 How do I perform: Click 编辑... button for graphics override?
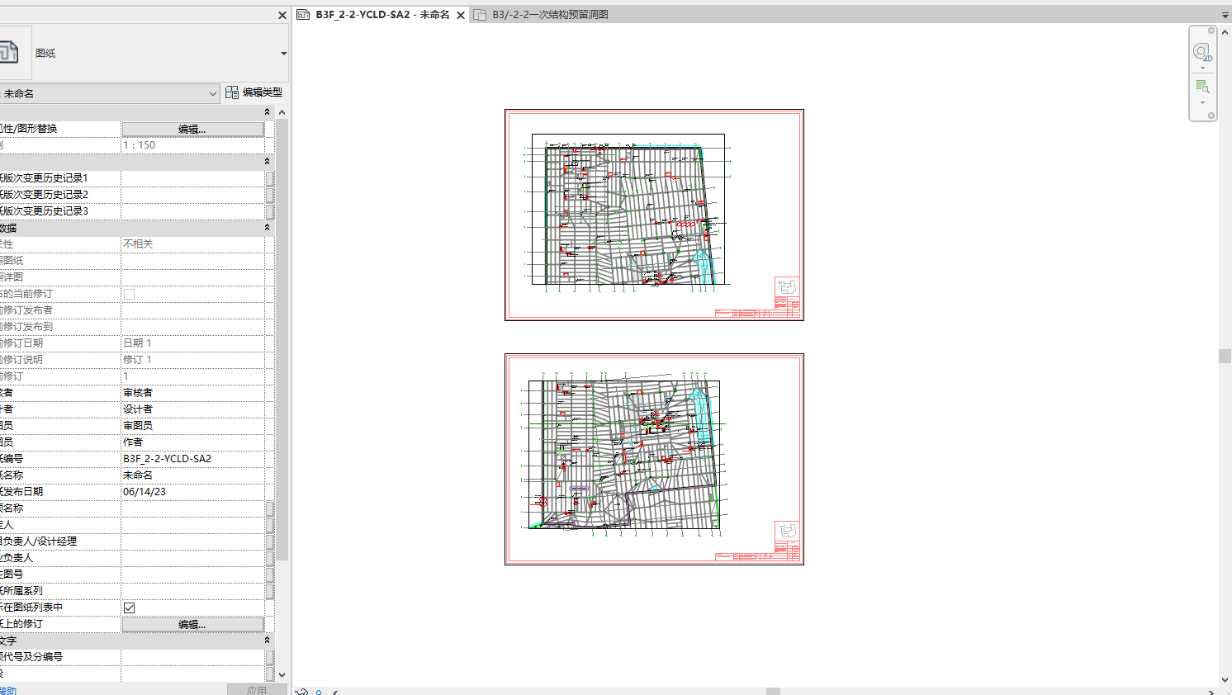[192, 130]
